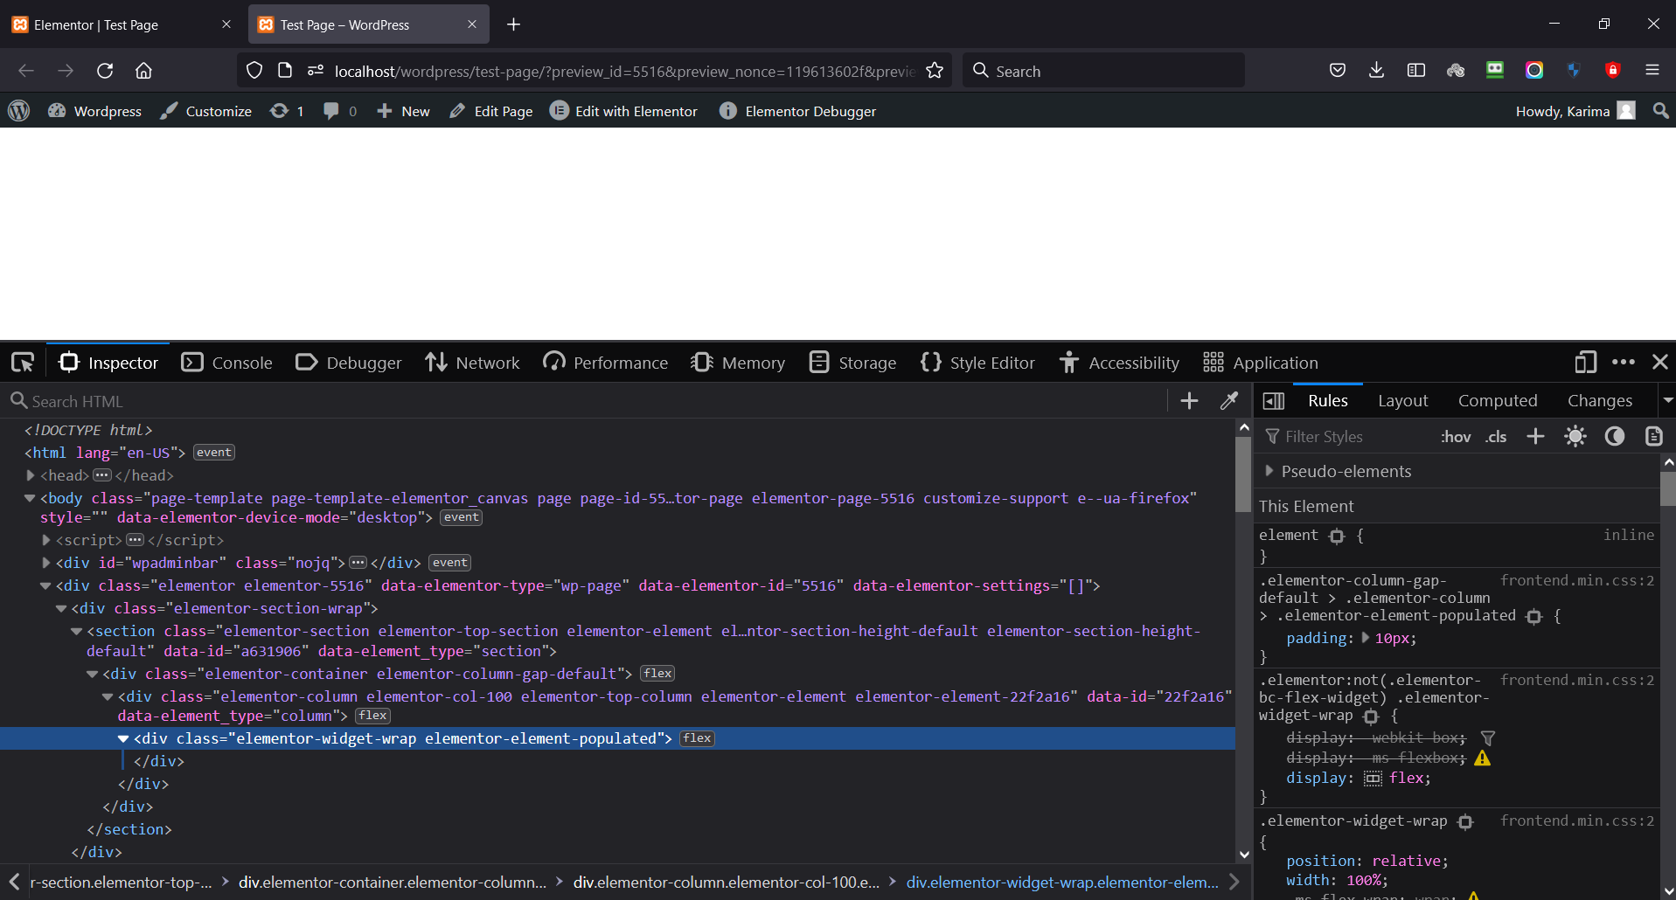Toggle dark color scheme simulation
1676x900 pixels.
(1615, 436)
